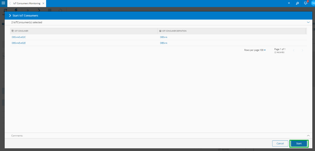Open DBSink definition link for DBSinkEvt02C
Image resolution: width=315 pixels, height=151 pixels.
tap(164, 37)
